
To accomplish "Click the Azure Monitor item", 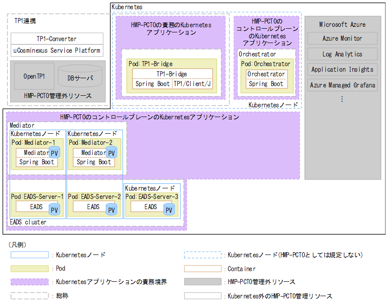I will click(342, 38).
